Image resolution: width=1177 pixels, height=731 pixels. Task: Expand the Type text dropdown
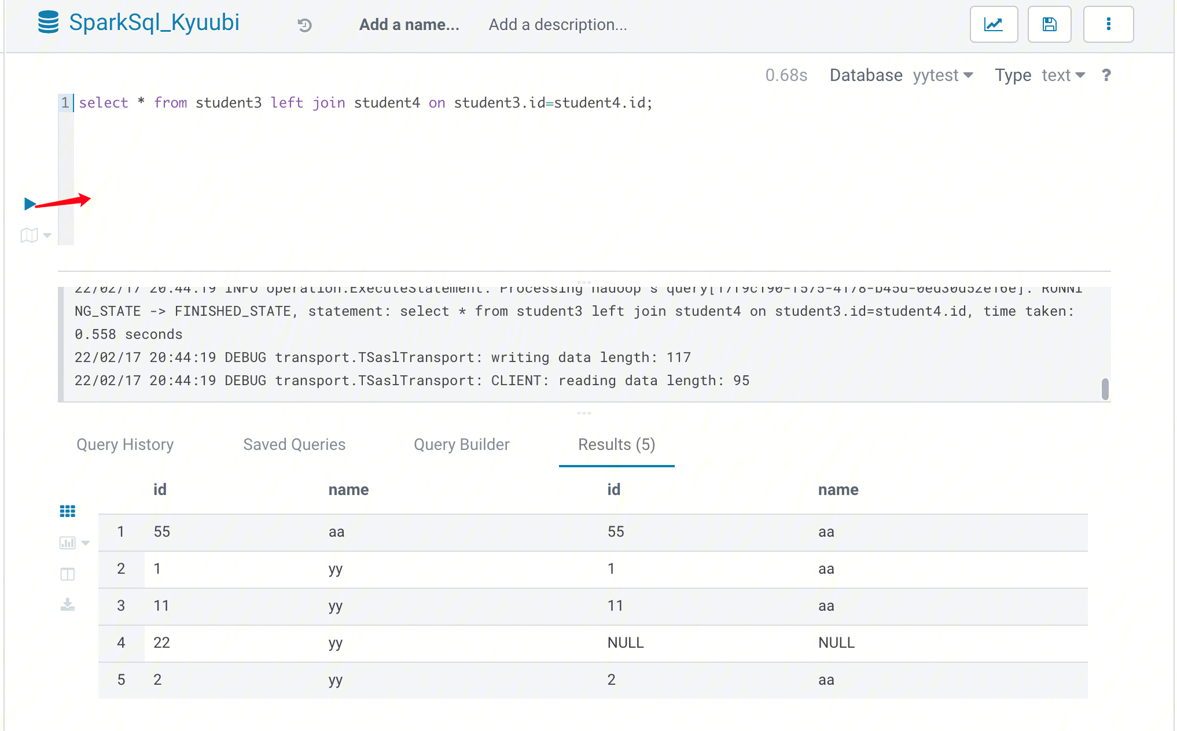(x=1063, y=75)
